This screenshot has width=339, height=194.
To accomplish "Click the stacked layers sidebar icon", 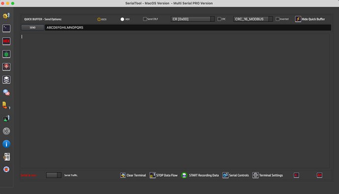I will (x=6, y=79).
